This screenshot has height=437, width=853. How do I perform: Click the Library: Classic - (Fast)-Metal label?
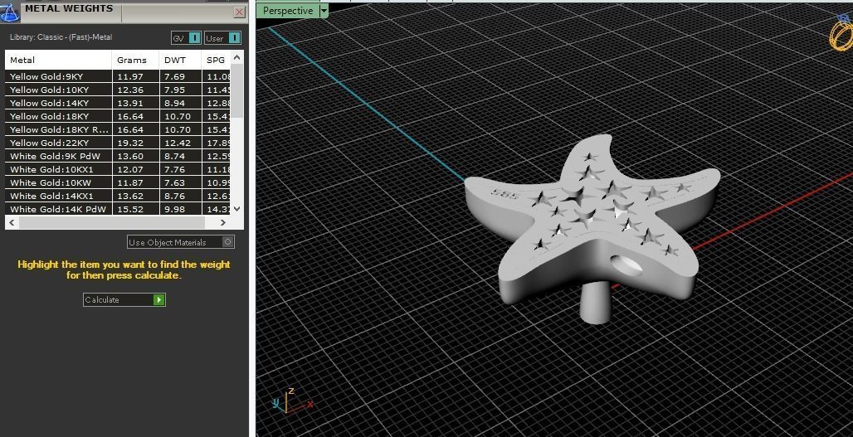[61, 37]
